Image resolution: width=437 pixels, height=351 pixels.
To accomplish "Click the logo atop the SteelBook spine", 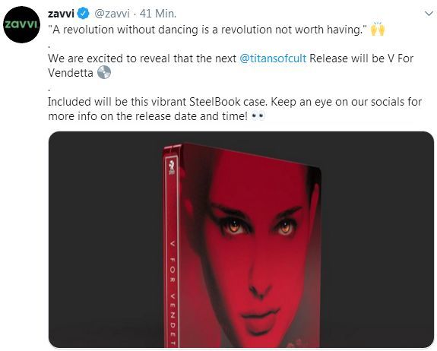I will [172, 167].
